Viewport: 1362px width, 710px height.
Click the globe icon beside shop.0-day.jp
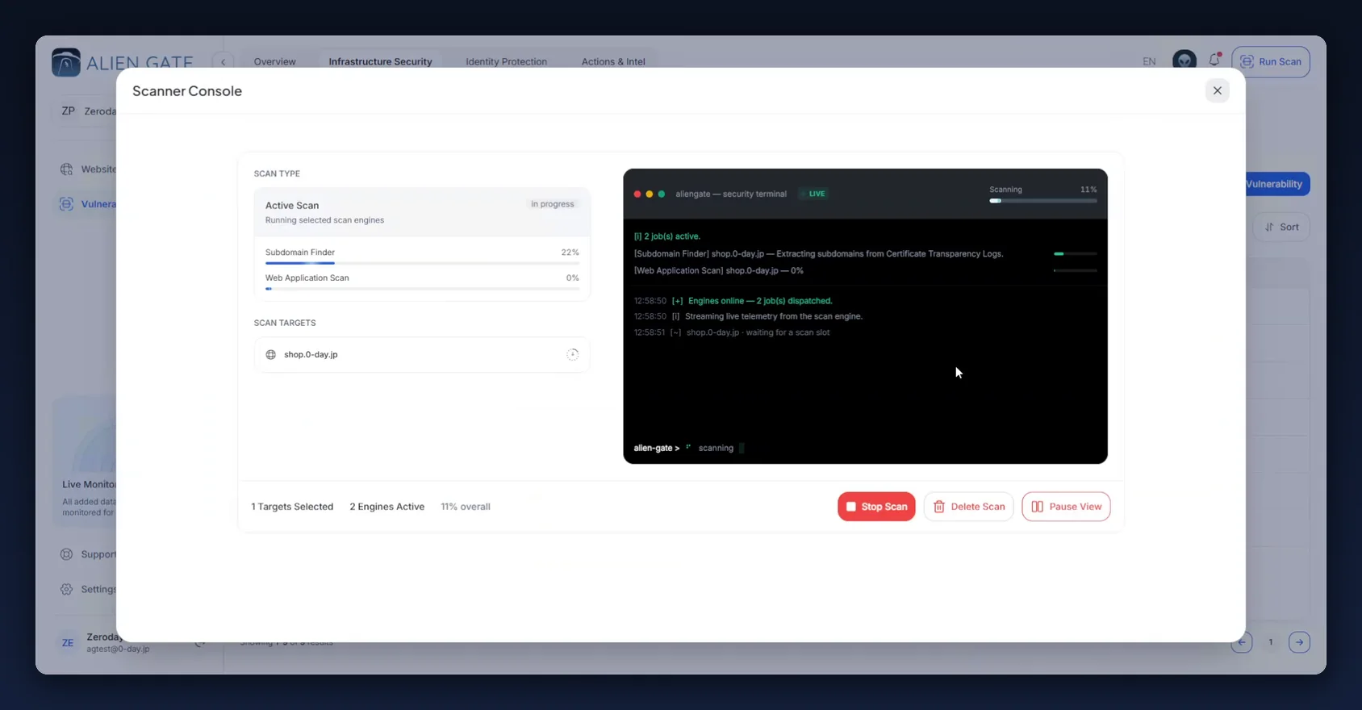270,354
